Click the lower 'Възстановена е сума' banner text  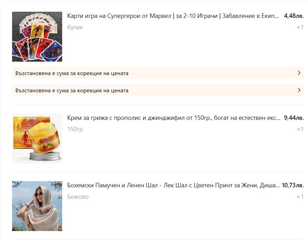tap(72, 91)
